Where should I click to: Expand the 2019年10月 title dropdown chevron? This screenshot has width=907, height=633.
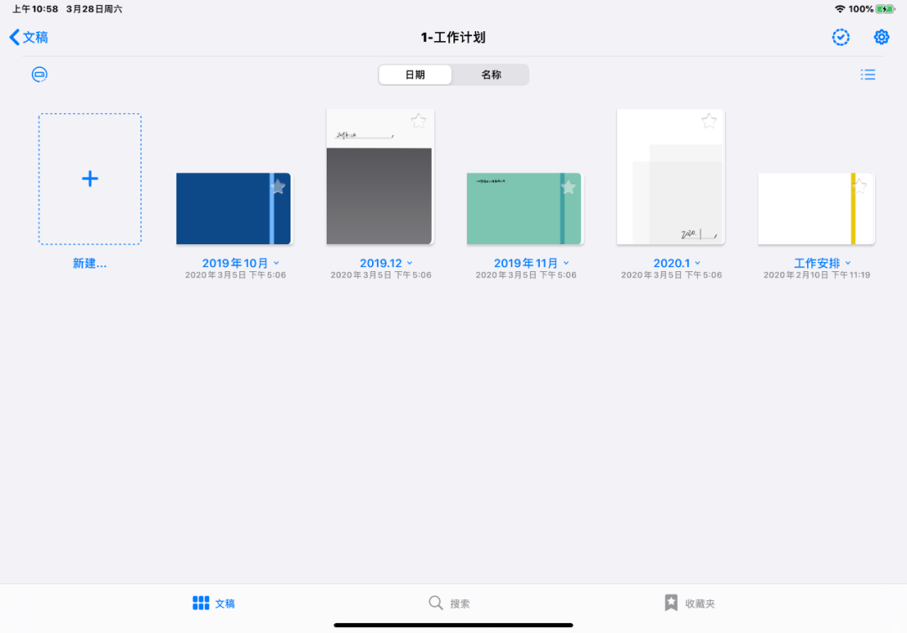(x=276, y=263)
